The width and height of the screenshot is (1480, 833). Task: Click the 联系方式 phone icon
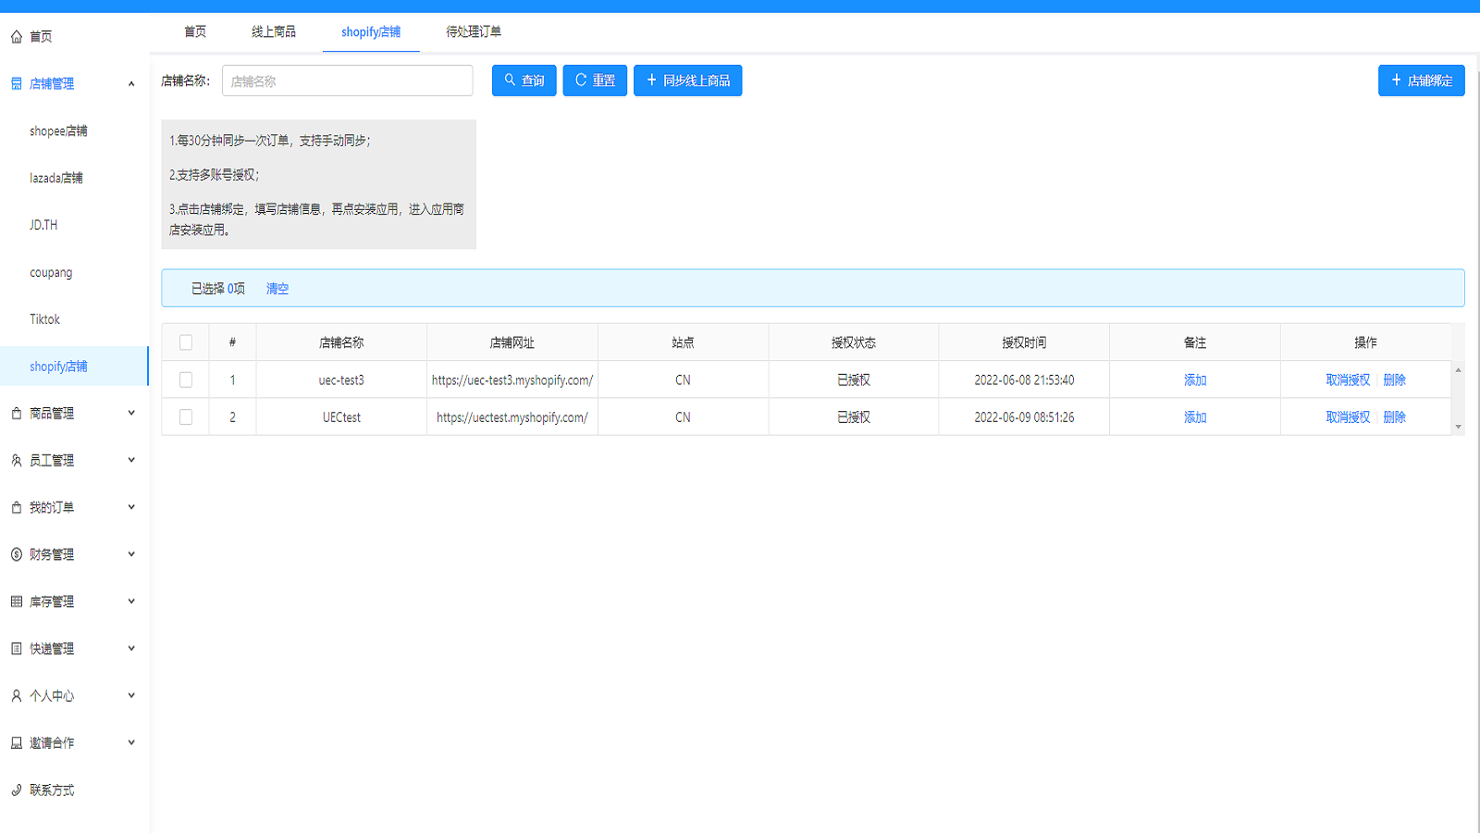[17, 790]
